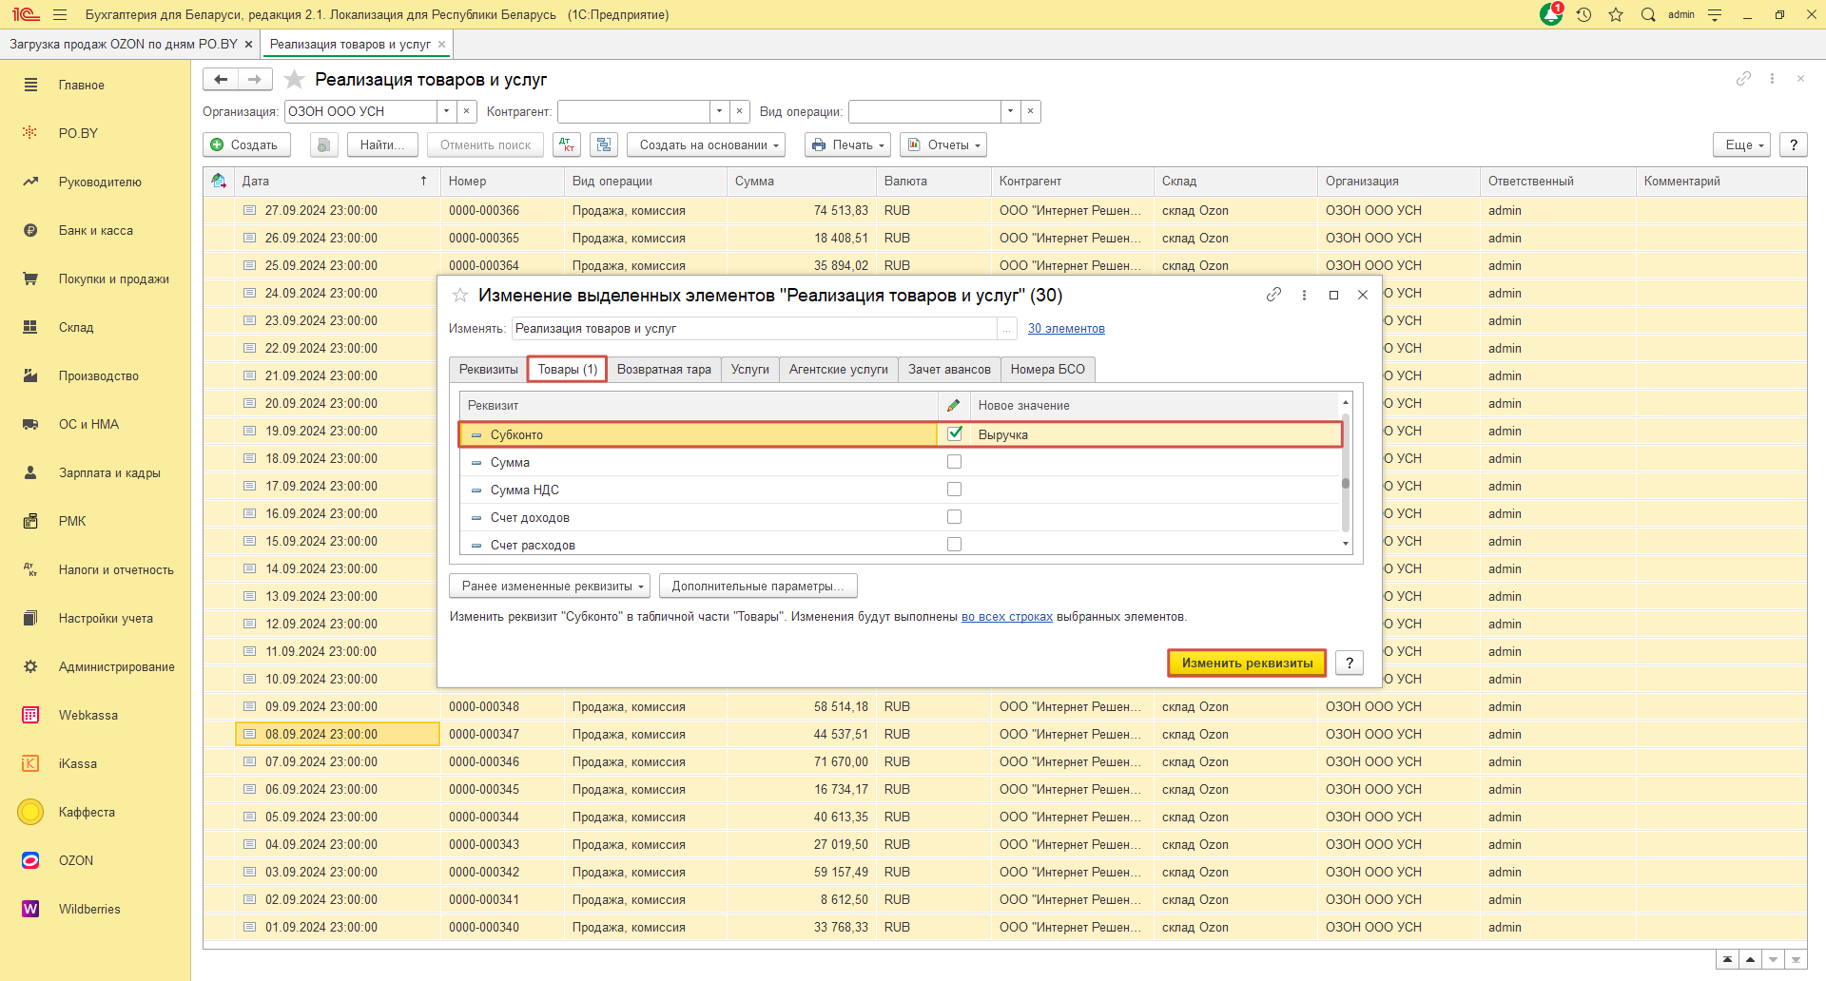The image size is (1826, 981).
Task: Expand the Вид операции filter dropdown
Action: pos(1010,111)
